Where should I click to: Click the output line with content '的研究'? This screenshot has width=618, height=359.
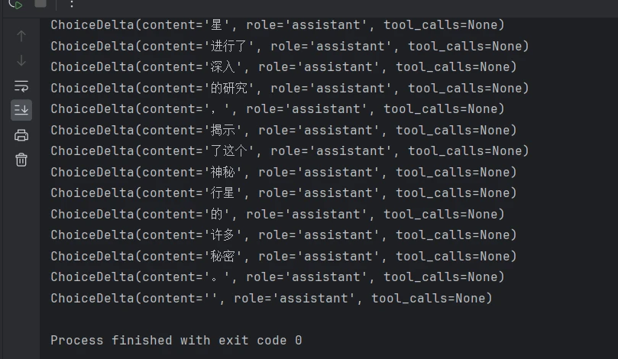[290, 88]
